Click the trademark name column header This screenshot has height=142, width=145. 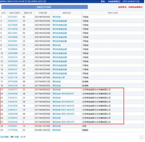(x=67, y=13)
